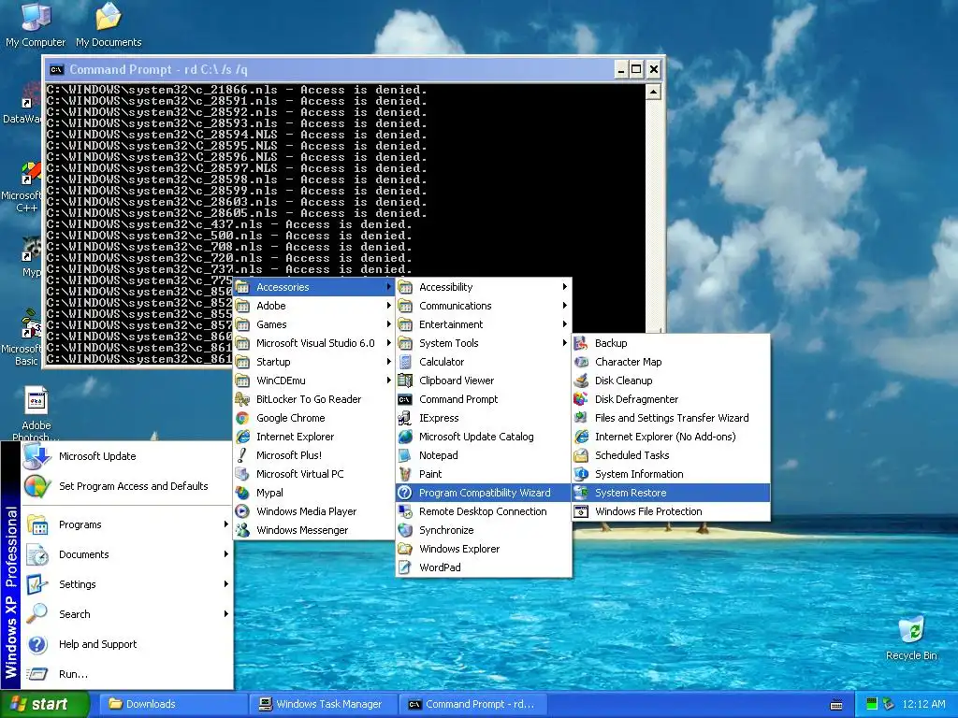958x718 pixels.
Task: Click the 12:12 AM clock
Action: [923, 704]
